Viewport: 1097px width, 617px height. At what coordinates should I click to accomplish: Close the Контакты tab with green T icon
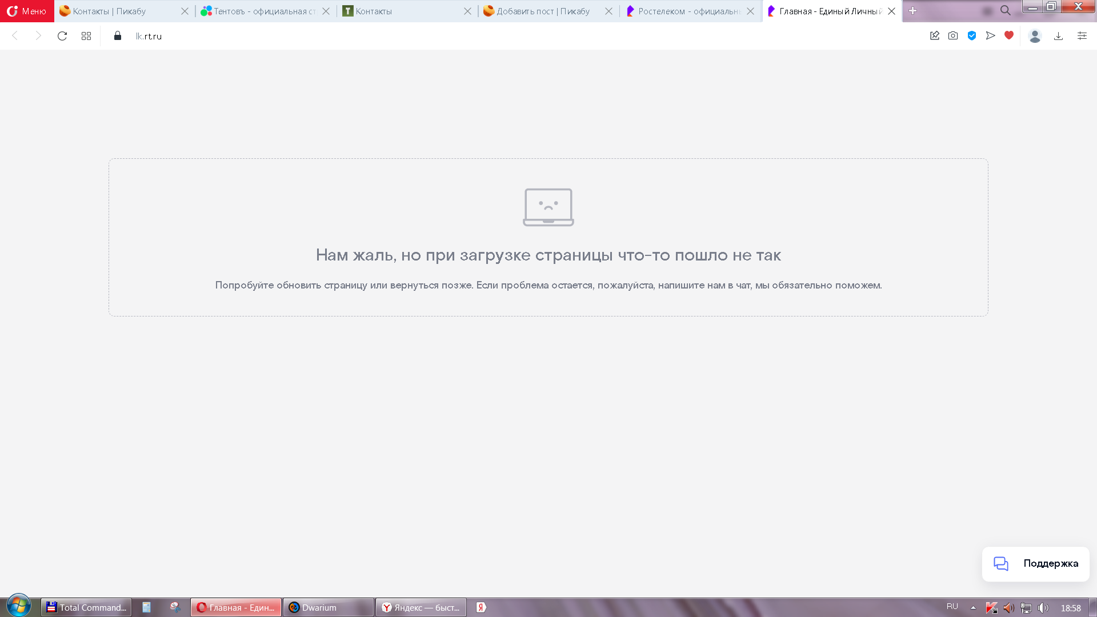[467, 11]
